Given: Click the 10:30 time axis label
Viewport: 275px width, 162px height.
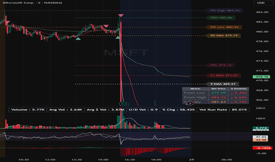Looking at the screenshot, I should click(x=24, y=160).
